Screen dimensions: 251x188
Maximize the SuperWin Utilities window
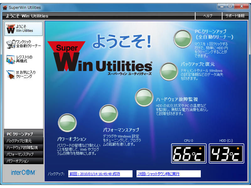click(x=230, y=6)
